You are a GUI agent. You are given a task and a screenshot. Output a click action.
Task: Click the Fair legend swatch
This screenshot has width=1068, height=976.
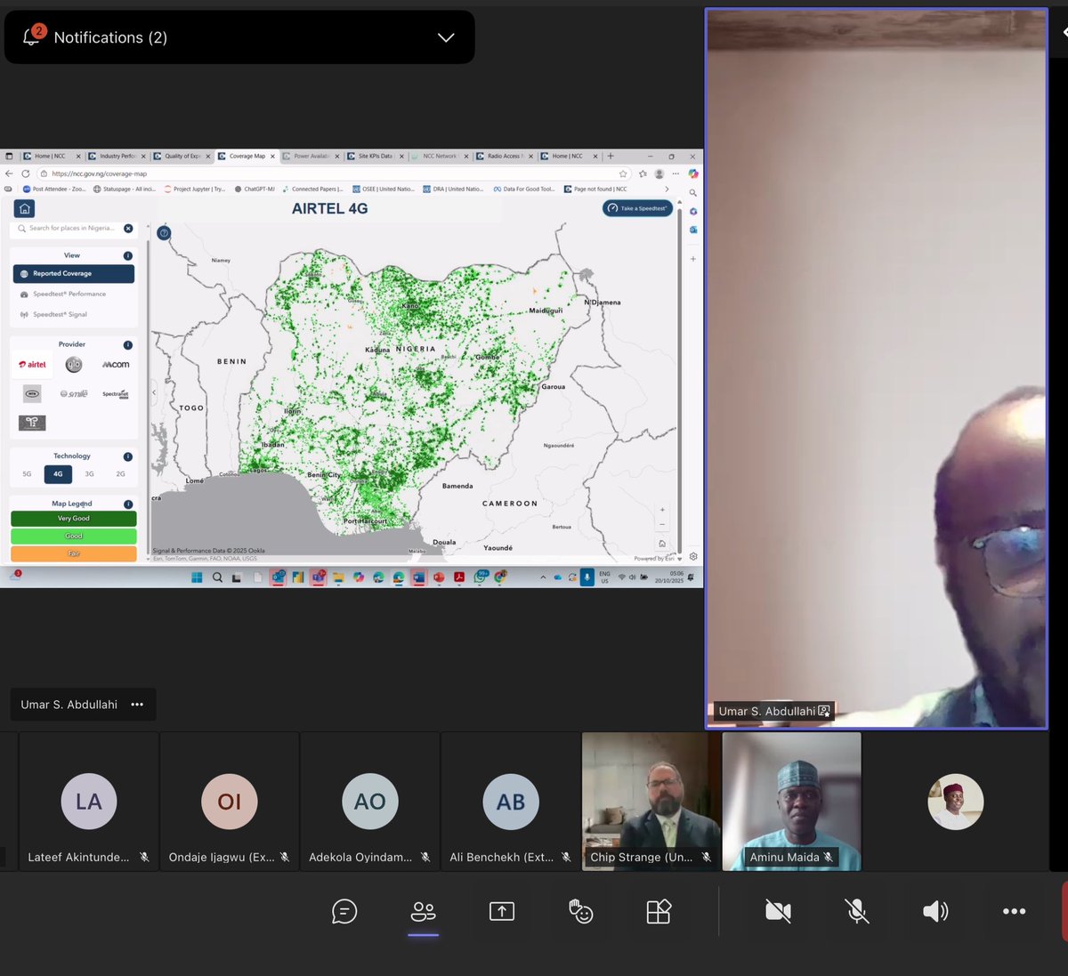(74, 553)
